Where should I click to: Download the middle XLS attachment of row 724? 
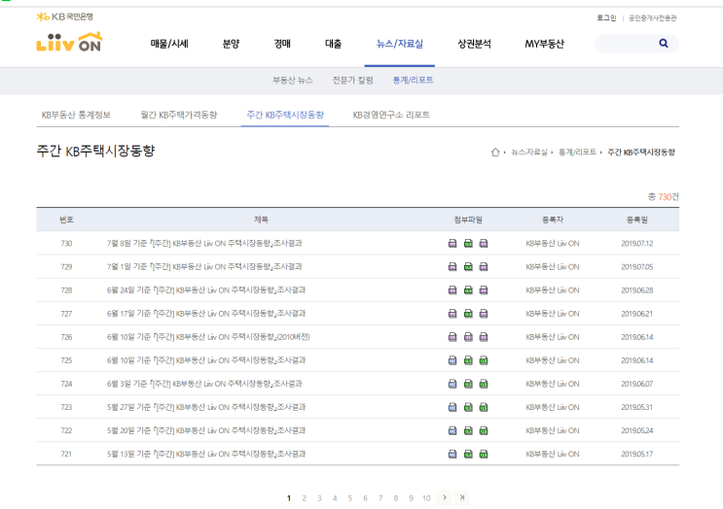pos(468,384)
